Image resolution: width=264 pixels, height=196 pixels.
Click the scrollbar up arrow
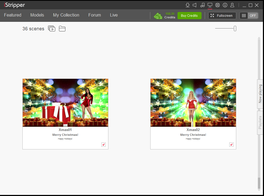259,38
